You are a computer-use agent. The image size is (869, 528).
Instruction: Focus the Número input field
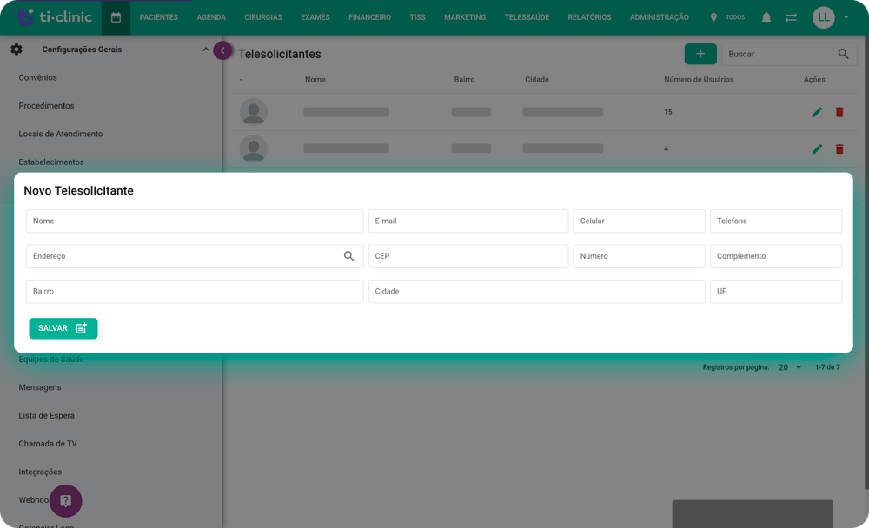pos(639,256)
